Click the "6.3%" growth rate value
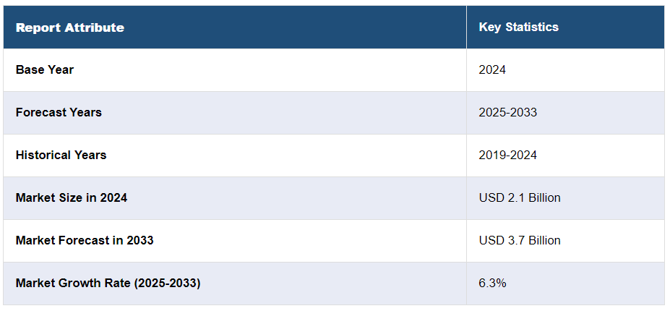670x311 pixels. [492, 283]
